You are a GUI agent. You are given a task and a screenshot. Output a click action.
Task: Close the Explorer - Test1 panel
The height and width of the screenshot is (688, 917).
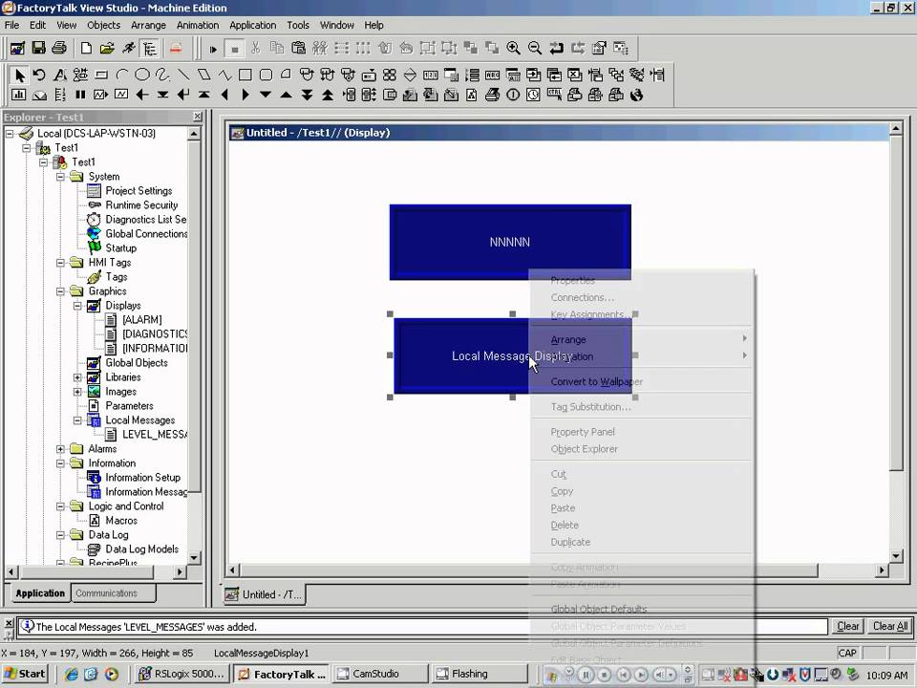click(x=198, y=117)
